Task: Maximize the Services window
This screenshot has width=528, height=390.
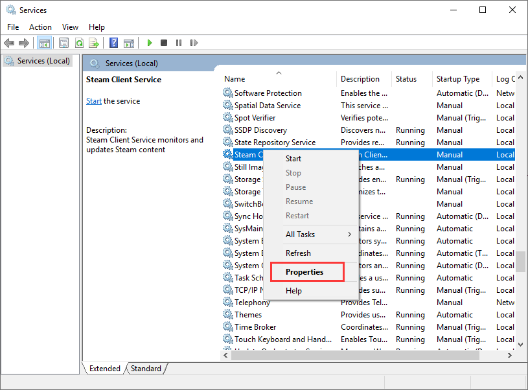Action: [x=483, y=10]
